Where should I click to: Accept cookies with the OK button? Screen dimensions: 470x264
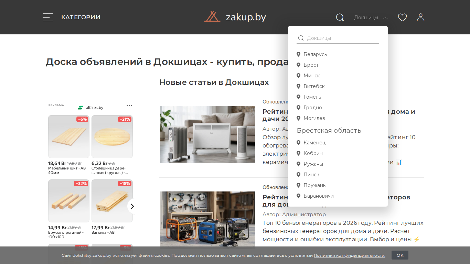click(400, 255)
